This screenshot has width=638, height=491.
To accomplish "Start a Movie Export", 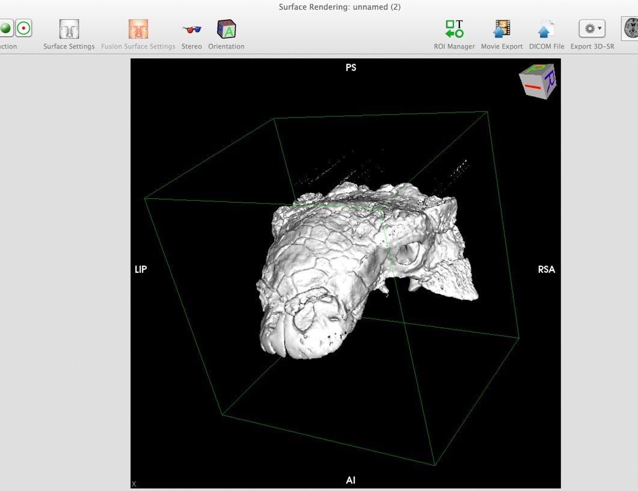I will [x=502, y=28].
